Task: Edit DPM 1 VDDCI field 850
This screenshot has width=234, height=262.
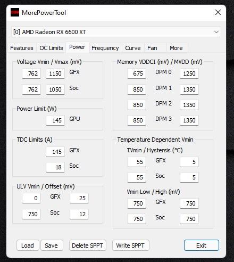Action: pyautogui.click(x=137, y=89)
